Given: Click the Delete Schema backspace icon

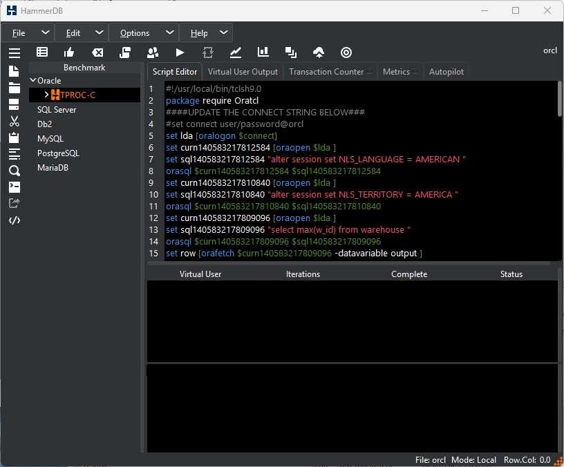Looking at the screenshot, I should pyautogui.click(x=97, y=53).
